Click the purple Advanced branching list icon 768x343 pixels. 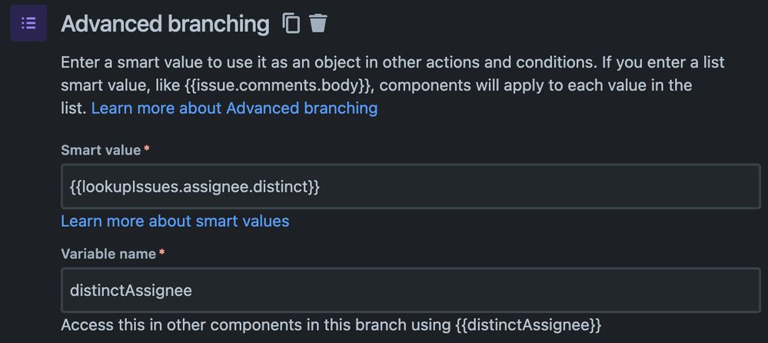click(28, 23)
